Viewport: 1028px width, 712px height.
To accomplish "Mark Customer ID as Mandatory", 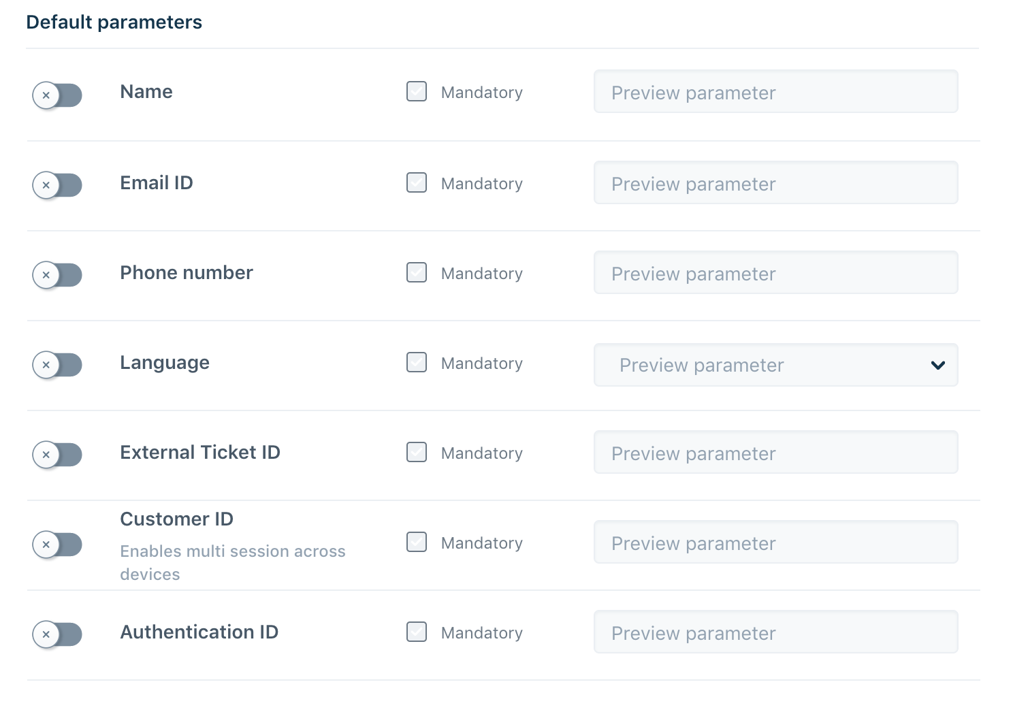I will click(417, 542).
